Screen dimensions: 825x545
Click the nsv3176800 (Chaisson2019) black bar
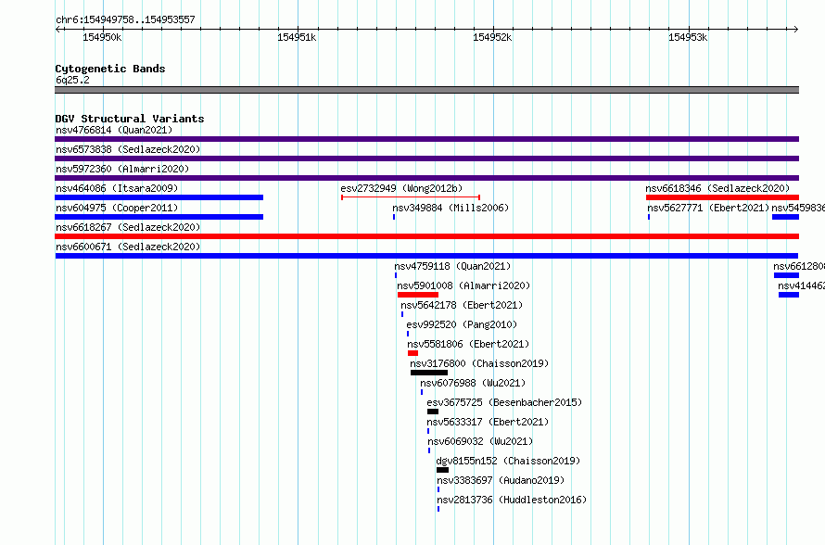coord(429,373)
